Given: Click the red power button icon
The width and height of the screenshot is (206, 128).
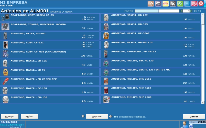Looking at the screenshot, I should point(201,4).
